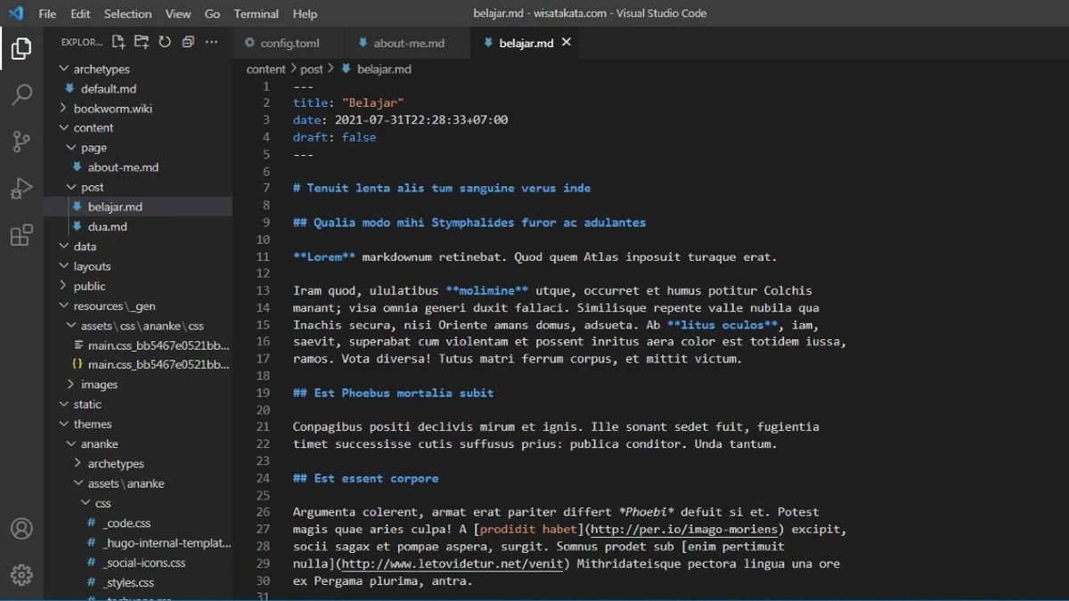Viewport: 1069px width, 601px height.
Task: Click markdown icon beside about-me.md in tree
Action: (x=78, y=166)
